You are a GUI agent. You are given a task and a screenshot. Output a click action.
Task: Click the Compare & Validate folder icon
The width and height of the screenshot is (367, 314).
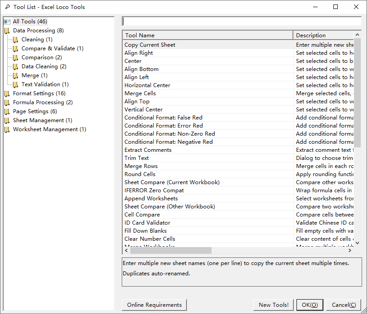click(16, 49)
